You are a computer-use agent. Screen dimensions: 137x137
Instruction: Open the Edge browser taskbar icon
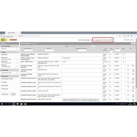14,104
